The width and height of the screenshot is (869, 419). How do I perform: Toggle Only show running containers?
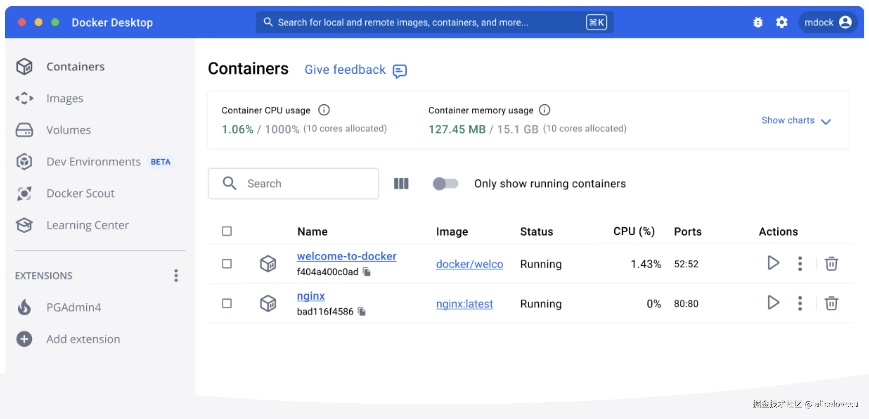tap(445, 184)
